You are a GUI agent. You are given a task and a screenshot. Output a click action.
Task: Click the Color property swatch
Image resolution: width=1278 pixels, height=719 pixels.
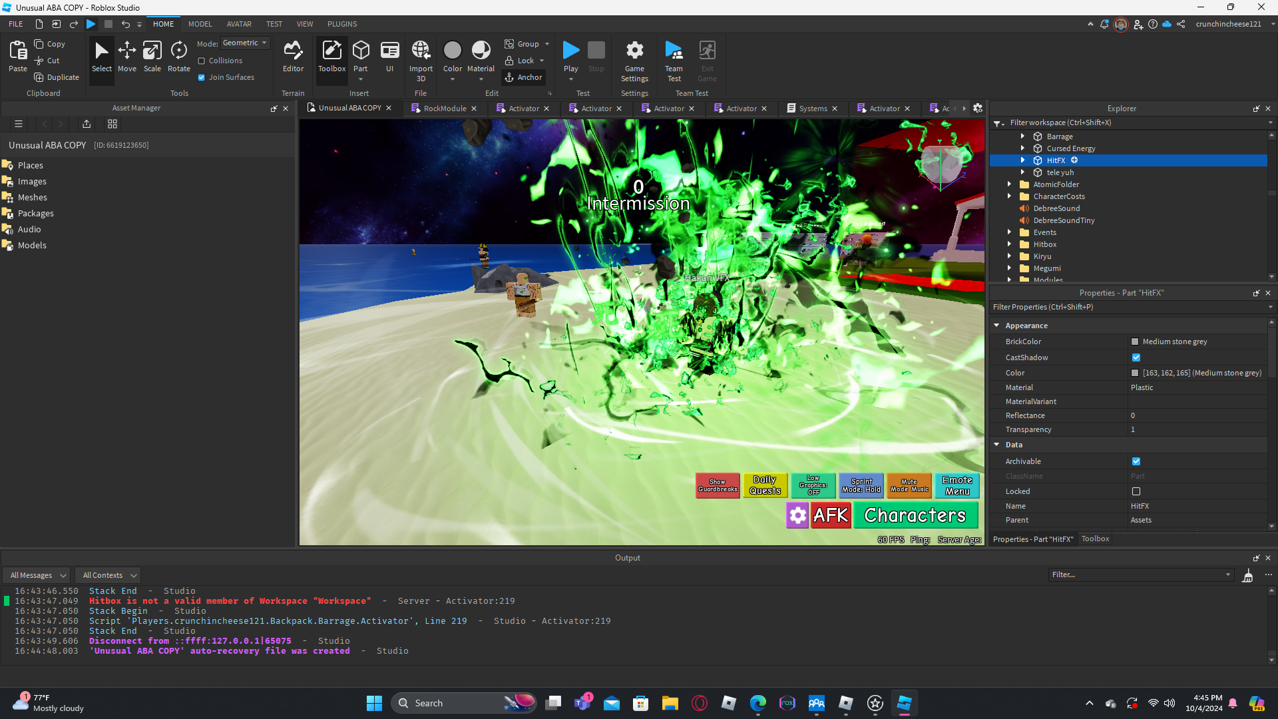(1135, 373)
